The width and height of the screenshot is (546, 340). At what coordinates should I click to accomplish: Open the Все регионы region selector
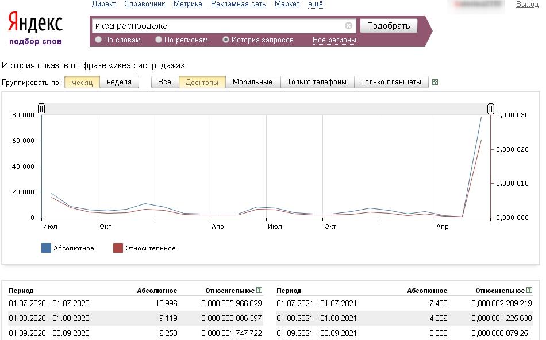(x=334, y=40)
